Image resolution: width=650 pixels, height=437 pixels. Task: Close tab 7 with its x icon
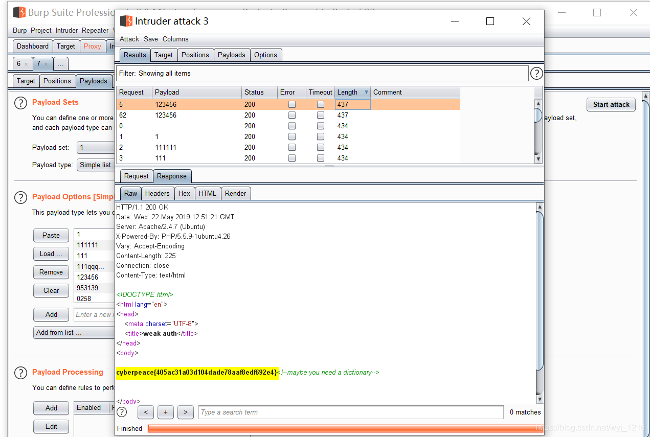coord(46,64)
